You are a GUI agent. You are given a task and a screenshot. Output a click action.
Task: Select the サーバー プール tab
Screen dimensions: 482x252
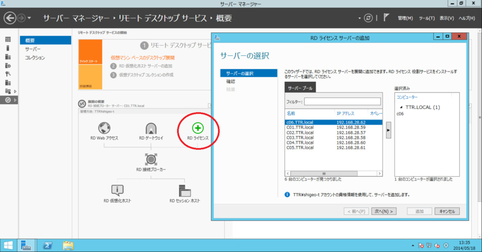300,88
